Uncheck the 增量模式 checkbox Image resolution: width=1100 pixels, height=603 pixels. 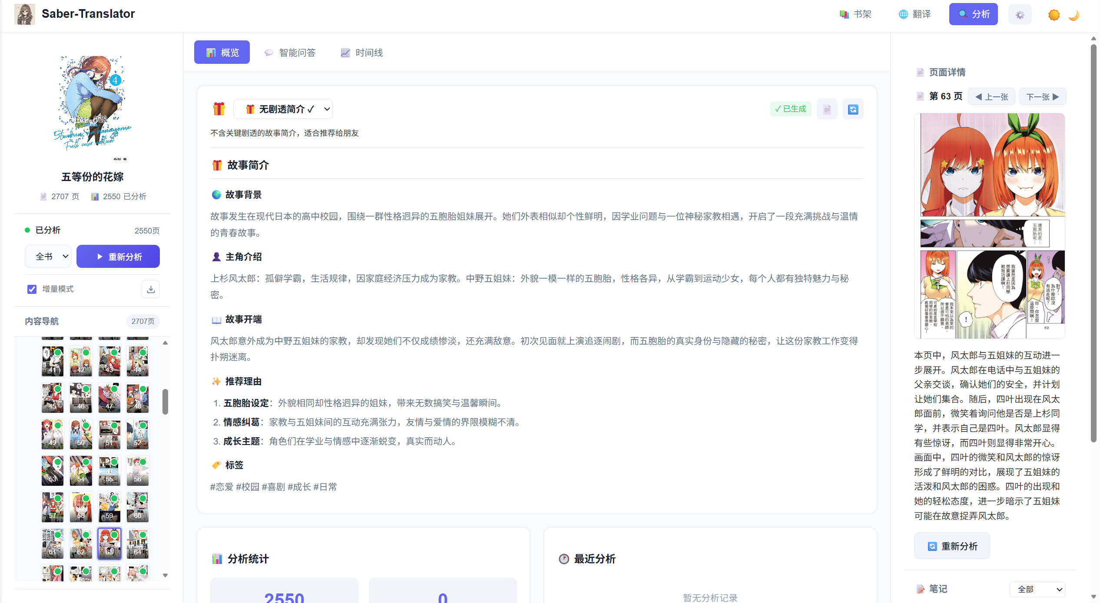(x=32, y=289)
